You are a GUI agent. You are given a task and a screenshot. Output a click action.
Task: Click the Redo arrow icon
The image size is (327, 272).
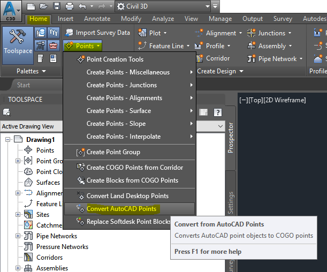[x=102, y=6]
